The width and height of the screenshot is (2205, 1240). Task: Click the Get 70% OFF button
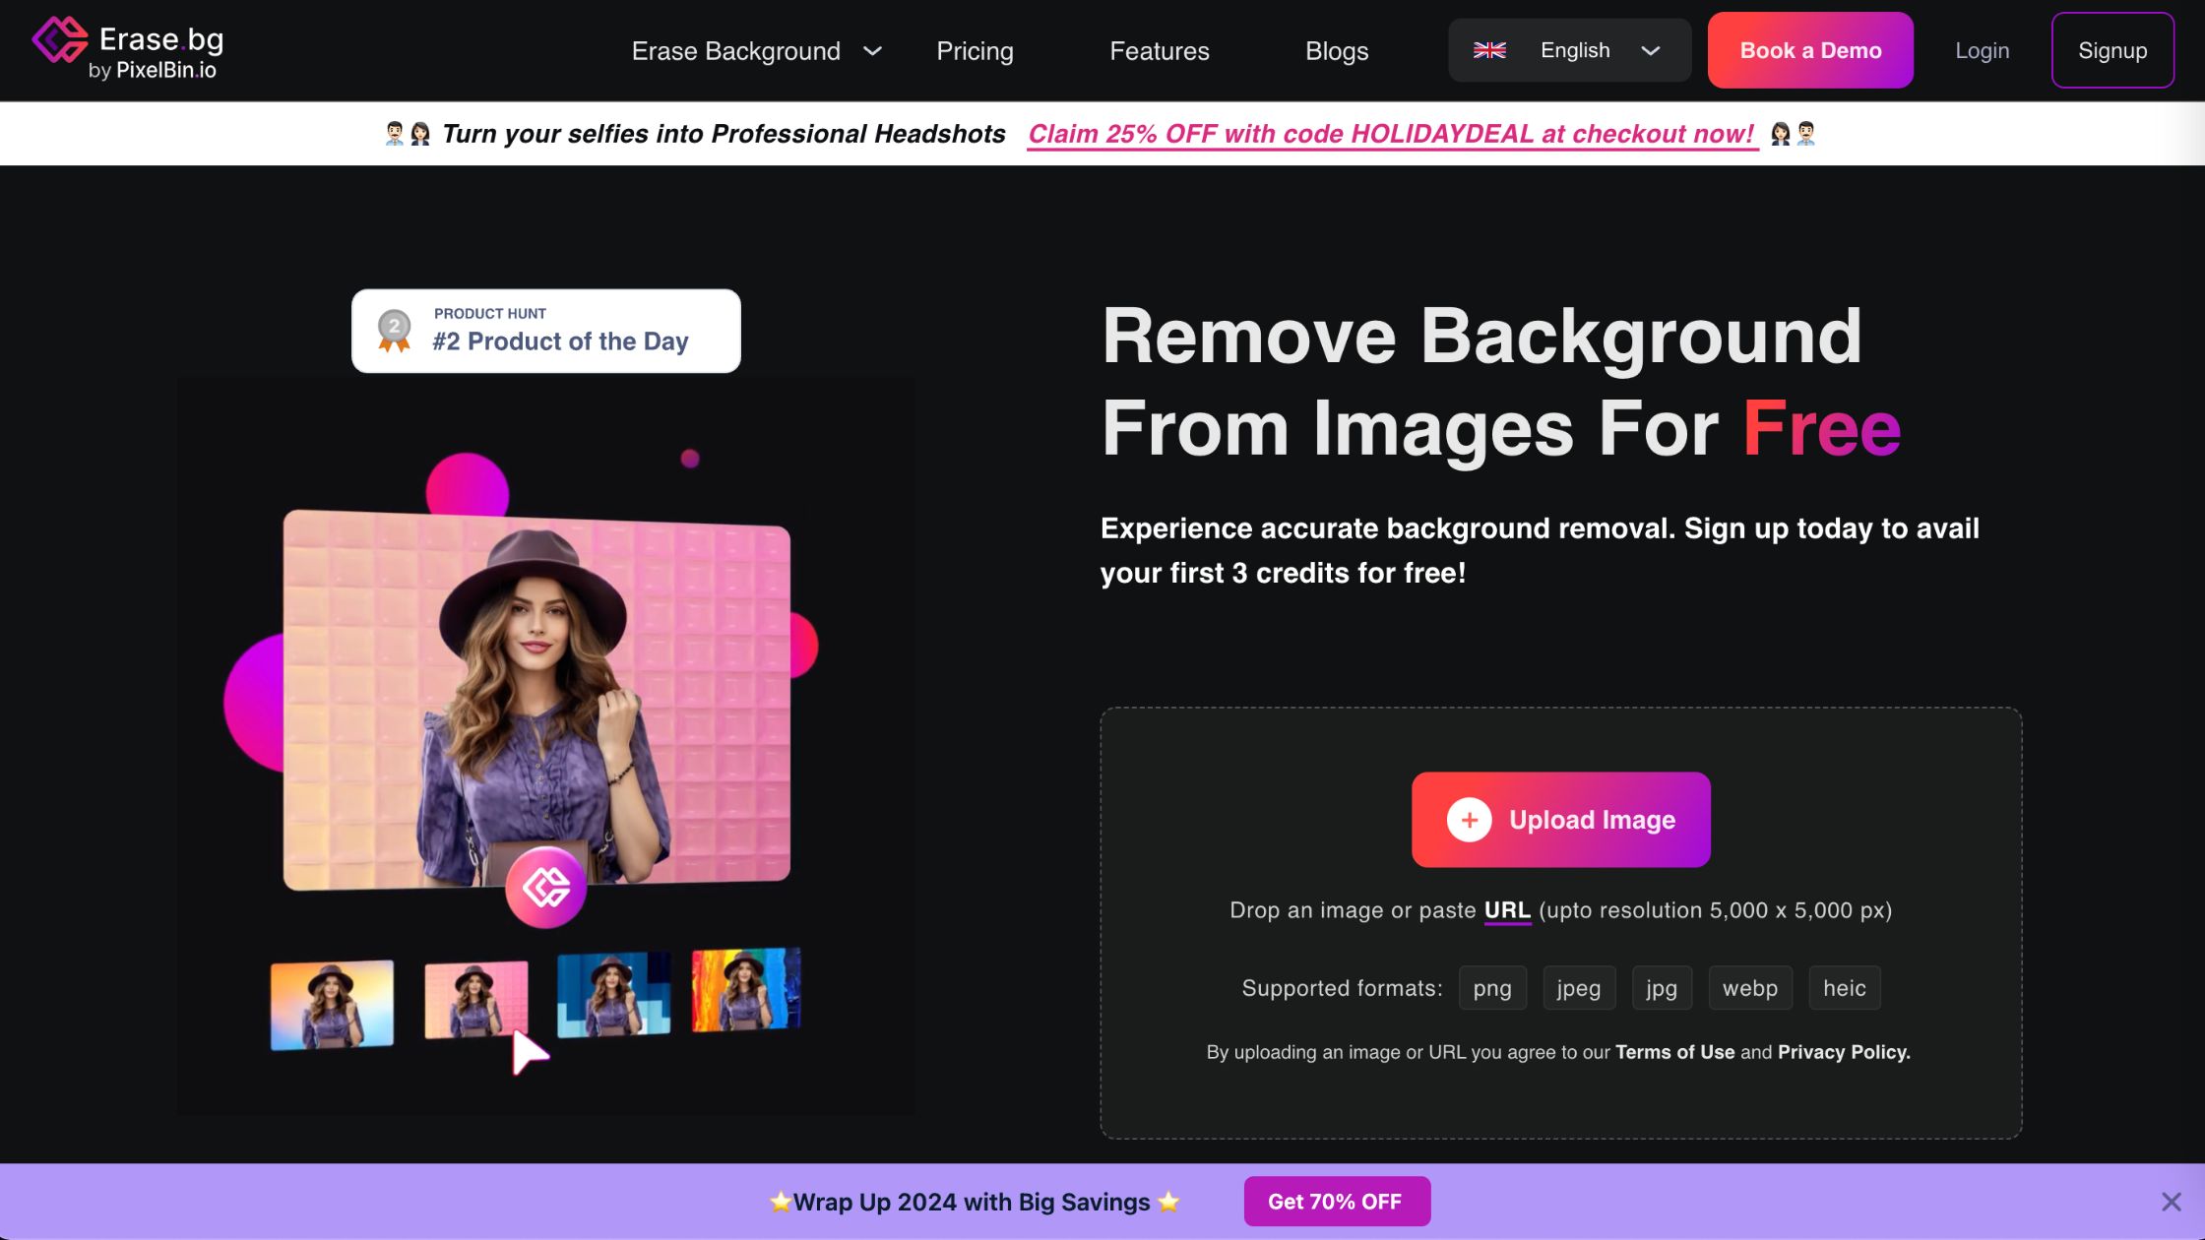tap(1334, 1201)
